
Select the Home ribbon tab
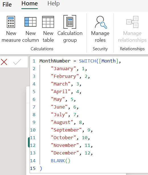[x=30, y=4]
